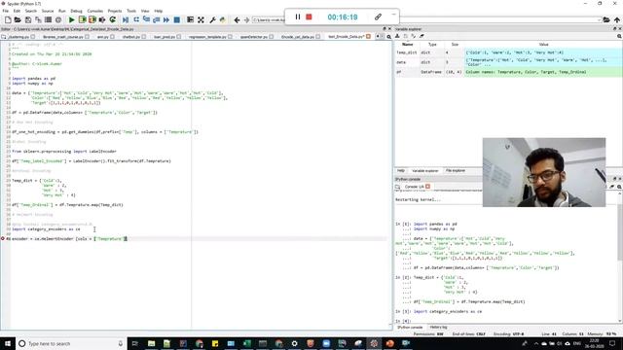This screenshot has width=623, height=350.
Task: Switch to chatbot.py editor tab
Action: tap(131, 37)
